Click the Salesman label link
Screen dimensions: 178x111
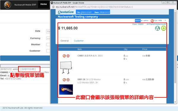(138, 20)
